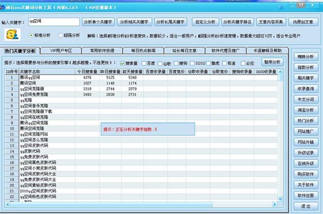
Task: Click the vertical scrollbar thumb of table
Action: pyautogui.click(x=280, y=78)
